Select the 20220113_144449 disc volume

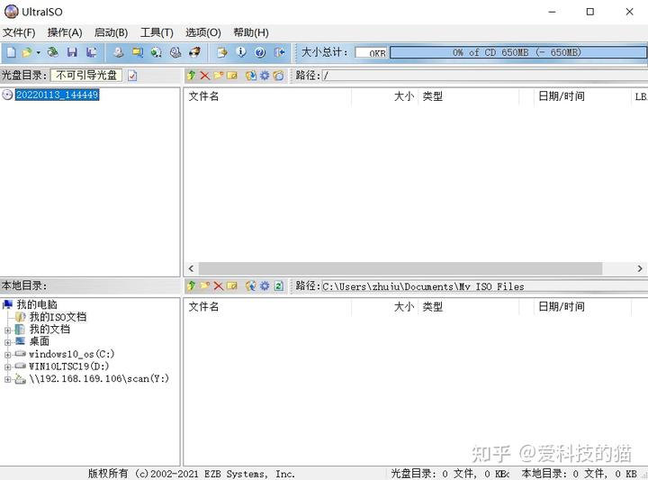tap(57, 95)
